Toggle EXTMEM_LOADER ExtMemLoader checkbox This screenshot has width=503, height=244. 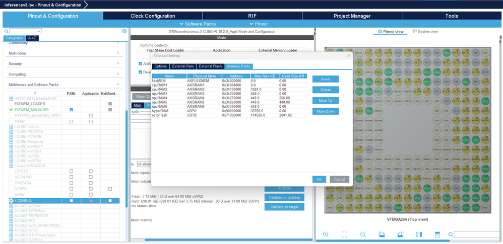[110, 104]
